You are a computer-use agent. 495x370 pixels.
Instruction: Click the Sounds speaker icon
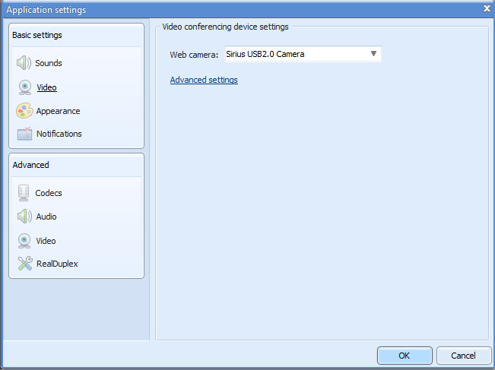24,63
